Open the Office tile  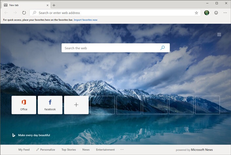[24, 105]
